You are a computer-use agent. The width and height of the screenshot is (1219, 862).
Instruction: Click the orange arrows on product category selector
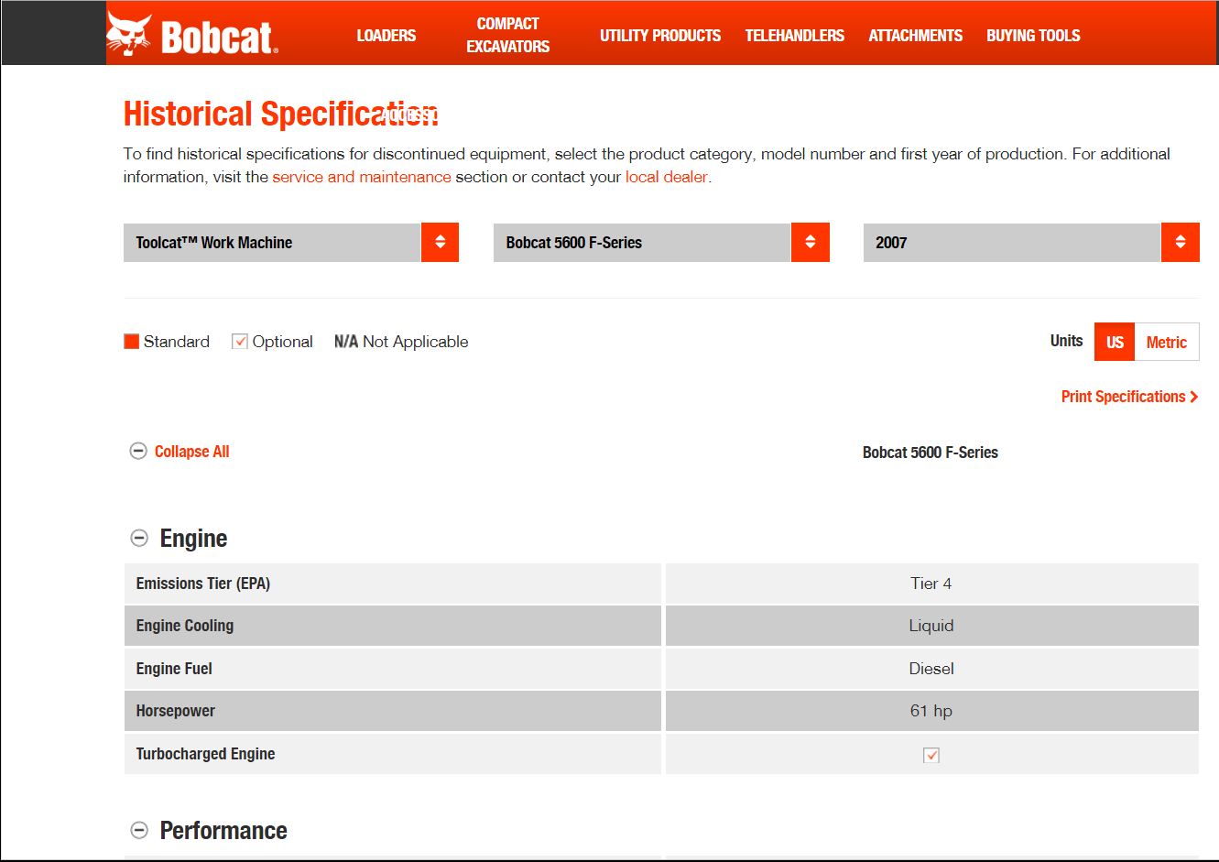point(440,243)
